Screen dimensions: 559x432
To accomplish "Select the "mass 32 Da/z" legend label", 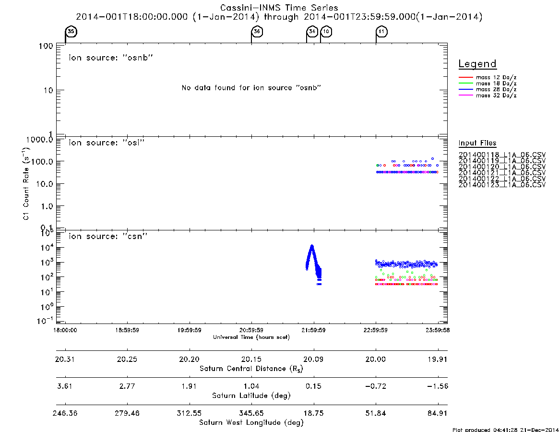I will coord(496,96).
